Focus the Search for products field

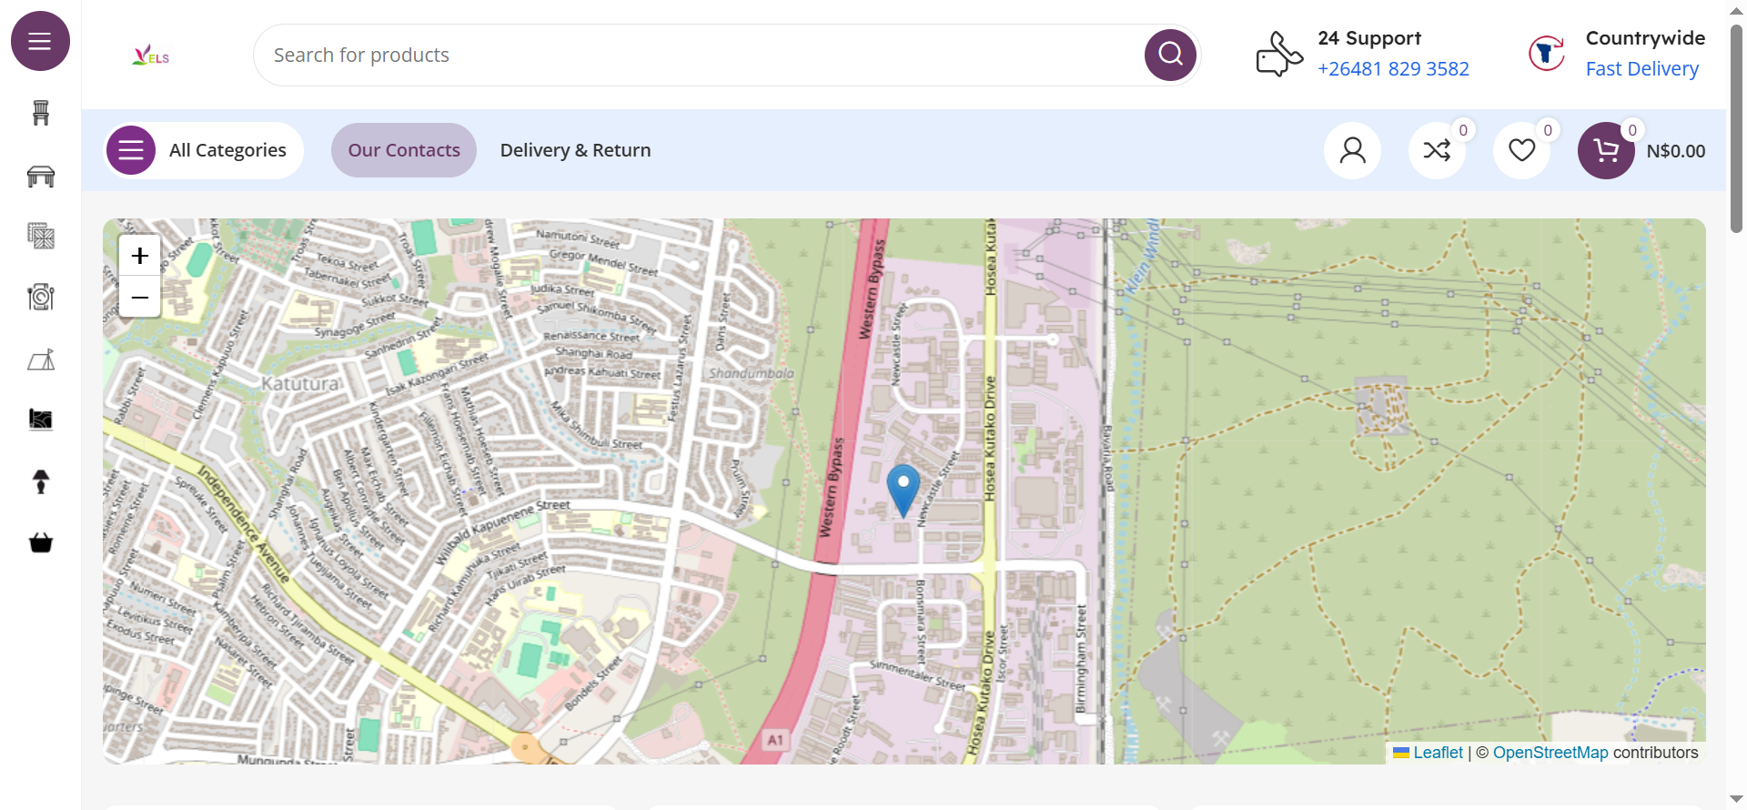click(x=699, y=56)
